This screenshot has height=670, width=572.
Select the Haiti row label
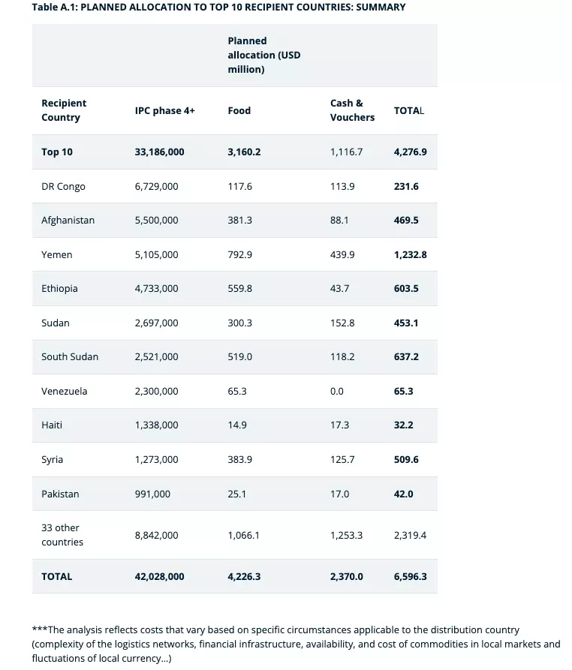pos(52,425)
